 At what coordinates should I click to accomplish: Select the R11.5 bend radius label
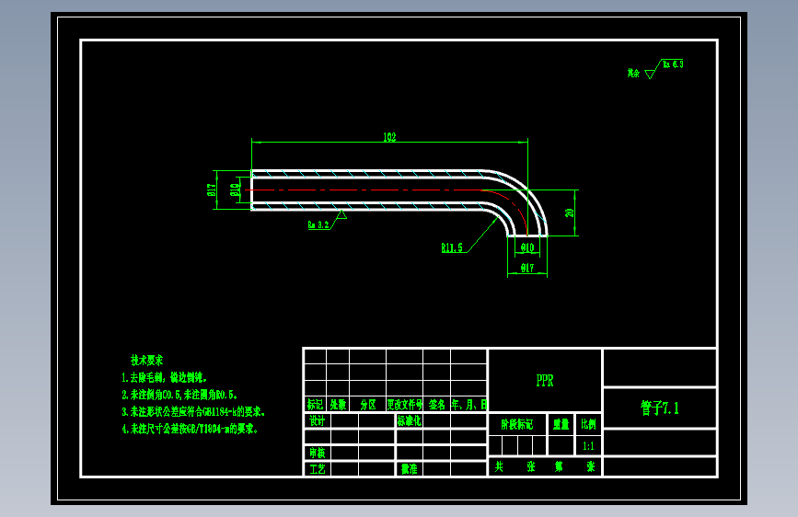(452, 247)
